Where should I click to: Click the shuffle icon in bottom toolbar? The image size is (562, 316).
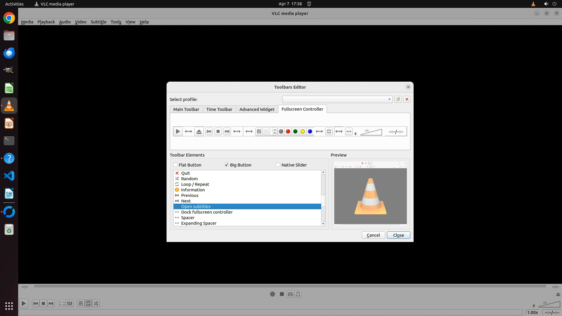pyautogui.click(x=96, y=303)
